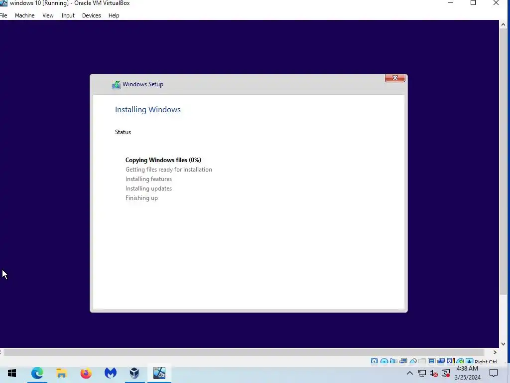Click the display status indicator
This screenshot has height=383, width=510.
[432, 361]
